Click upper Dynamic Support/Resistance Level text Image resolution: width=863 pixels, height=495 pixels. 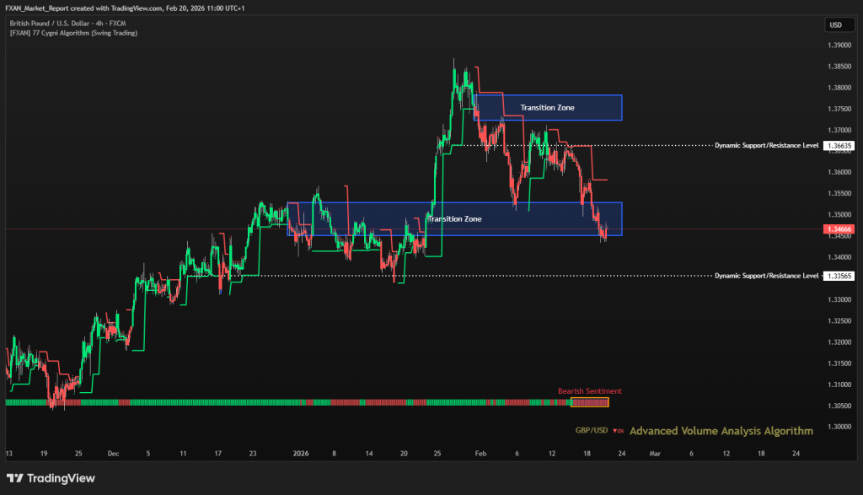point(766,145)
